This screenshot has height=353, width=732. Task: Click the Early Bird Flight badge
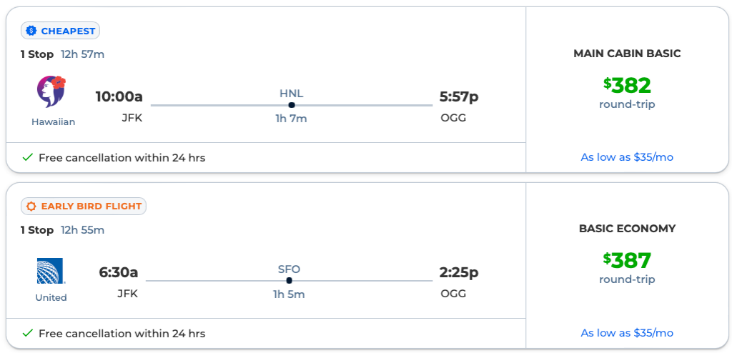click(x=84, y=207)
